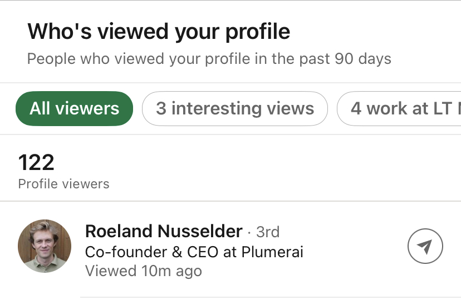Click the word Roeland in viewer name
461x300 pixels.
click(116, 232)
